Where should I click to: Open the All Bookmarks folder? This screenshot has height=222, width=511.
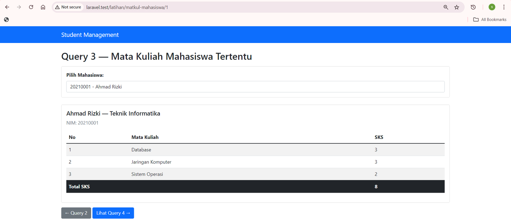click(x=490, y=19)
